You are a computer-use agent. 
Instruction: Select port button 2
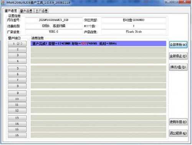tap(17, 50)
